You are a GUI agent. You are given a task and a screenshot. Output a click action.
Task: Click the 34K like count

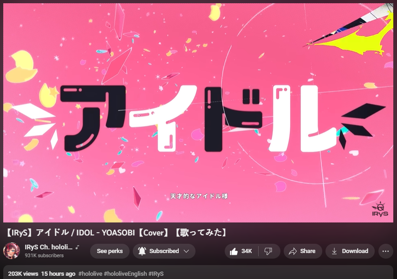(247, 251)
